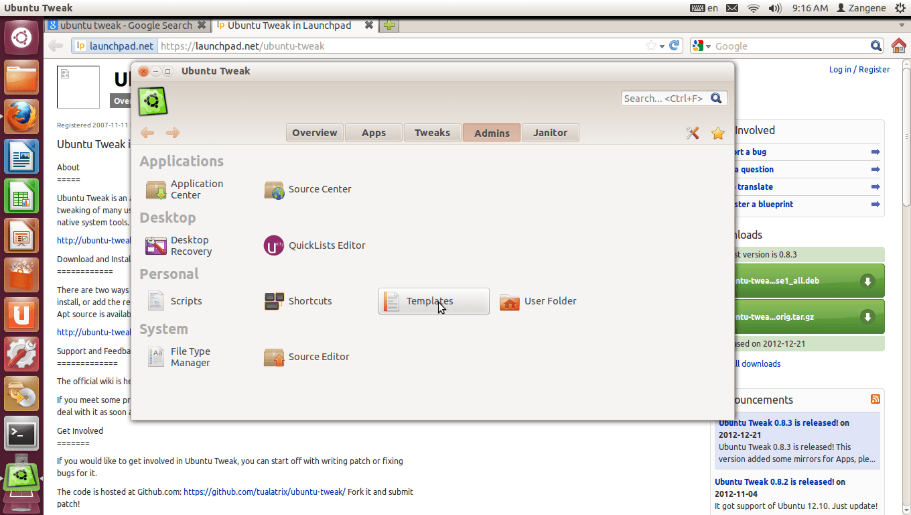This screenshot has width=911, height=515.
Task: Go back with Ubuntu Tweak left arrow
Action: [147, 133]
